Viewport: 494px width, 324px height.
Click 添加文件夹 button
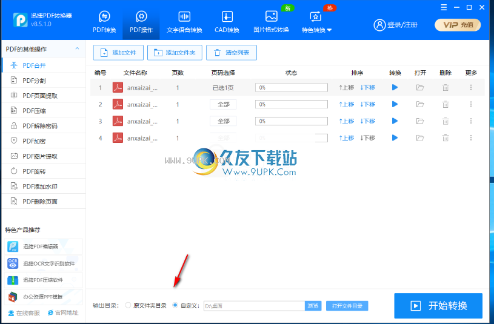[x=175, y=53]
